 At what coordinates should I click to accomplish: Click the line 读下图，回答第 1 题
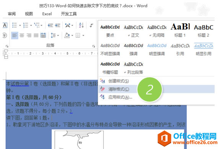coord(28,118)
